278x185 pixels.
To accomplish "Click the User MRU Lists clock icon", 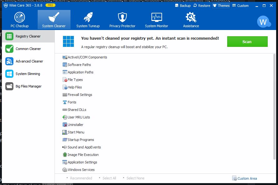I will point(65,117).
